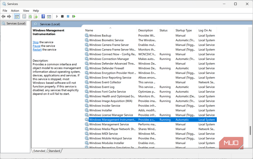Sort by the Log On As column header
253x159 pixels.
207,30
